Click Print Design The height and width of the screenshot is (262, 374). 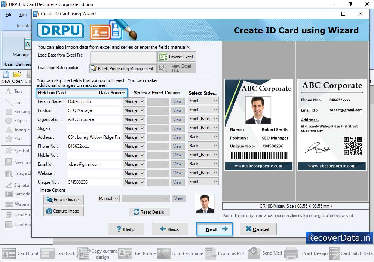tap(307, 253)
